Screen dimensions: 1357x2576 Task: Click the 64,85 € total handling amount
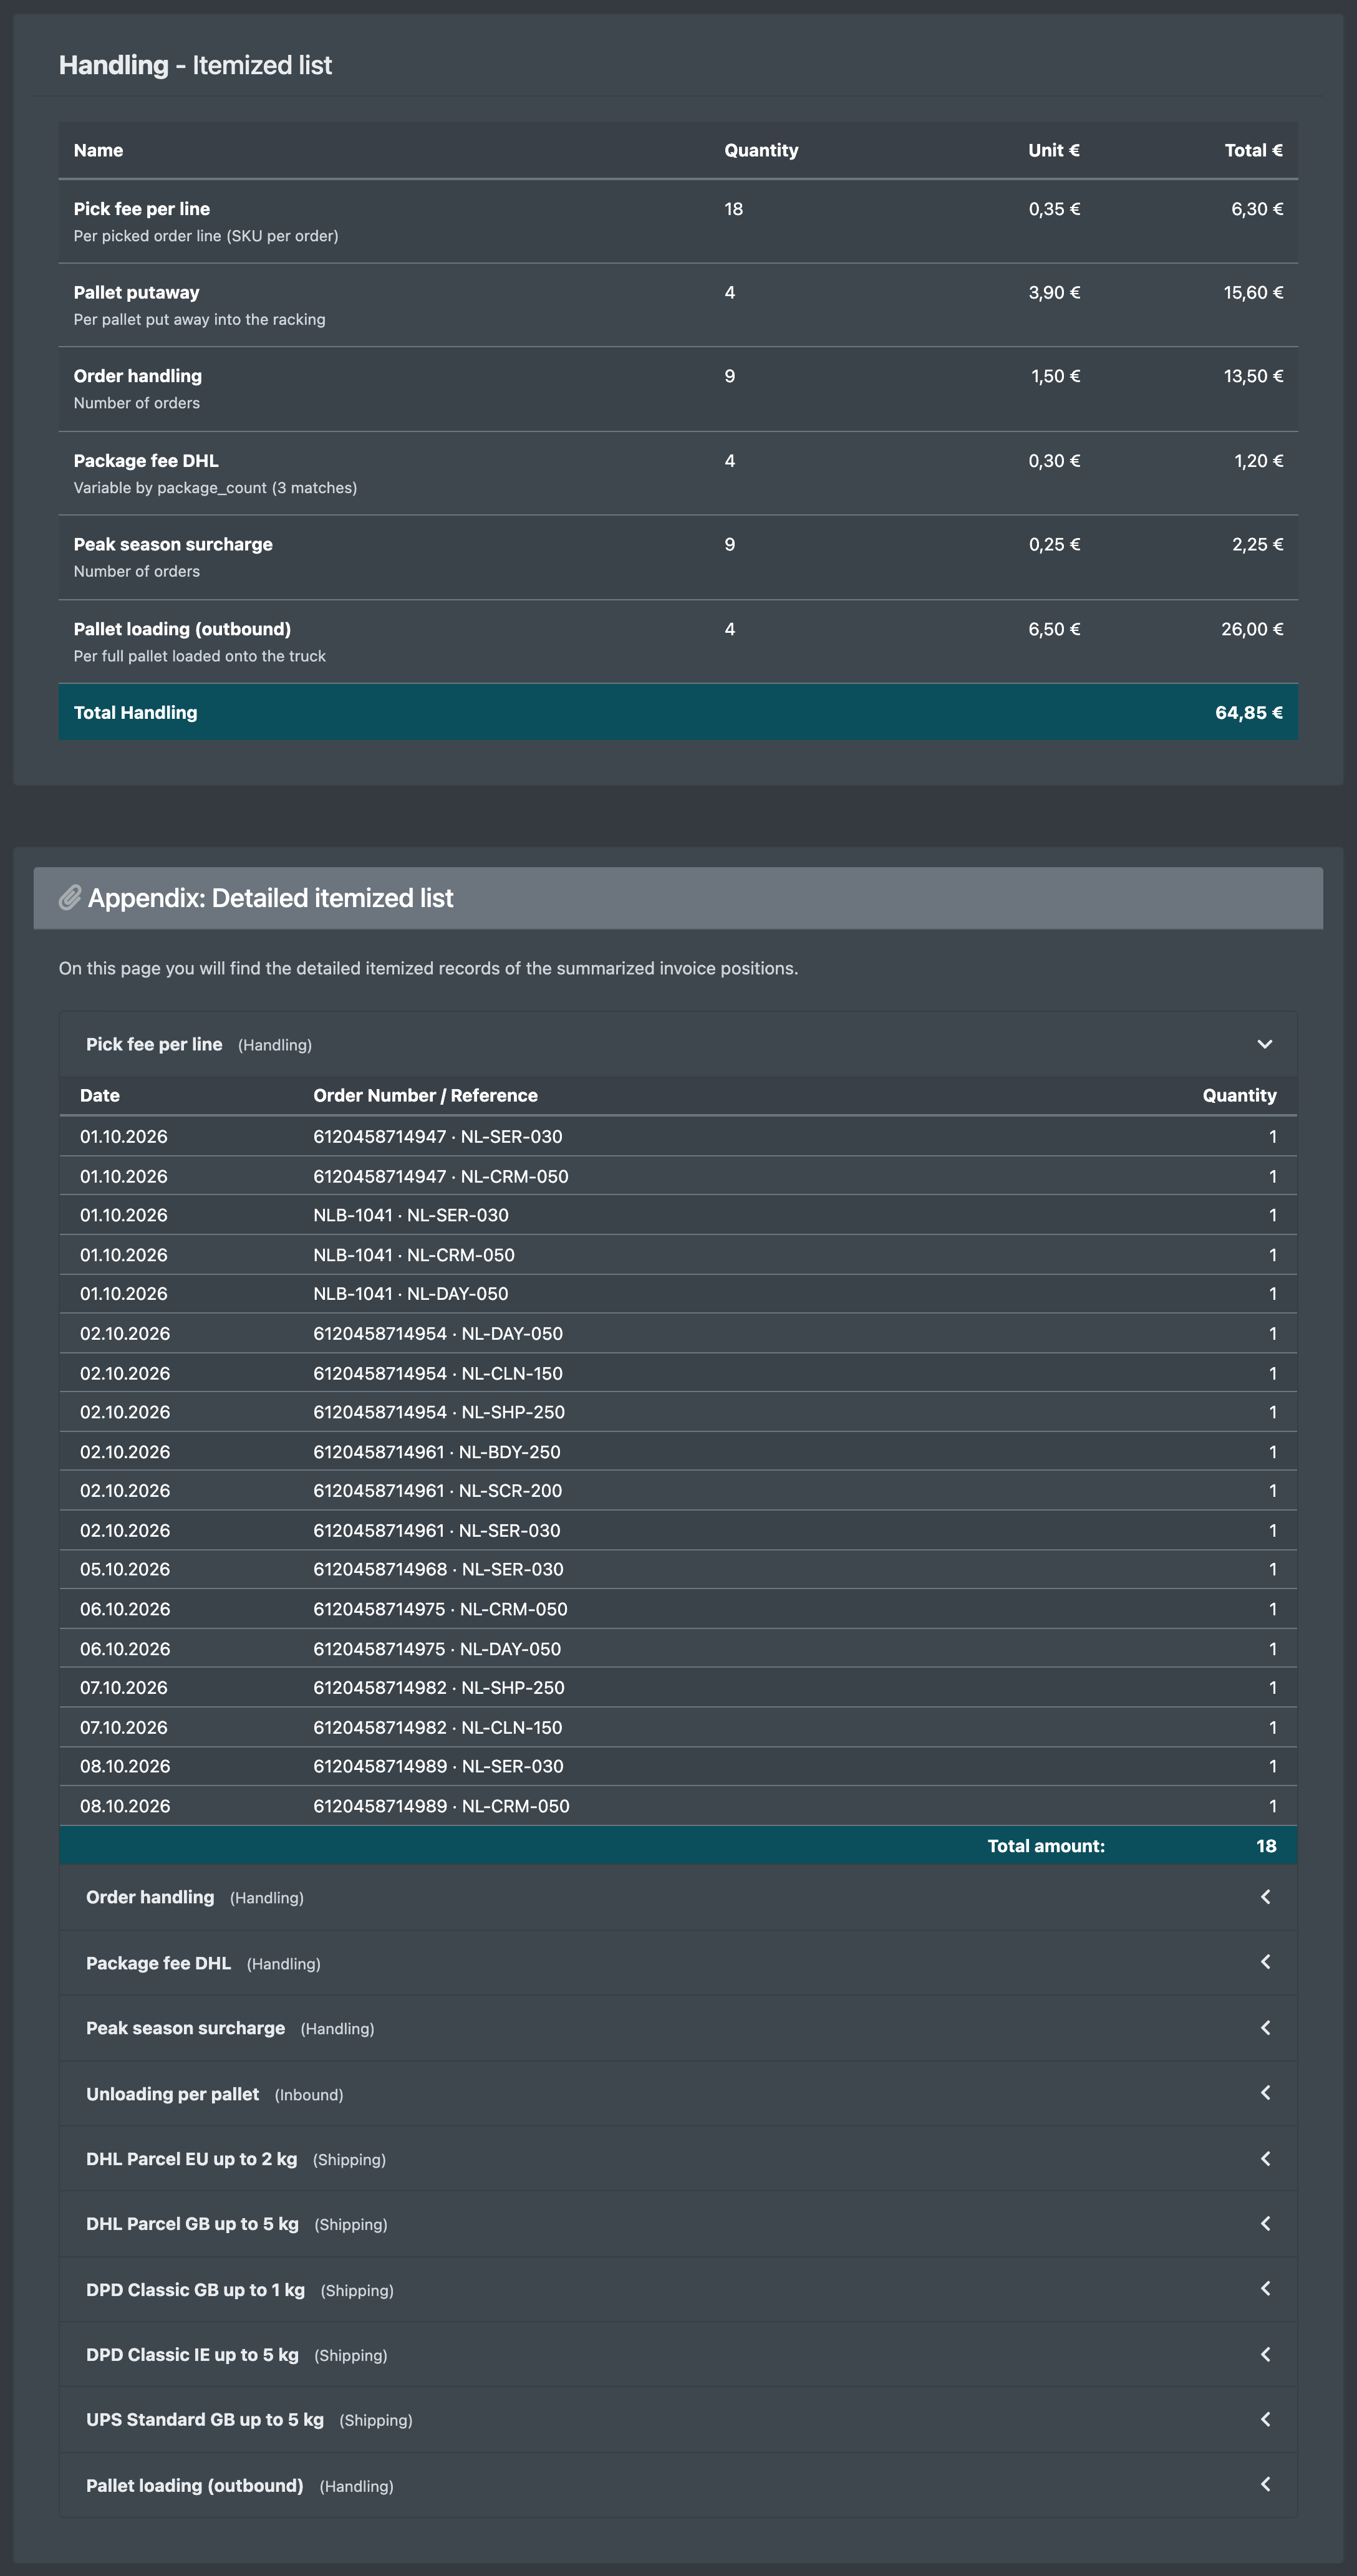[1249, 713]
